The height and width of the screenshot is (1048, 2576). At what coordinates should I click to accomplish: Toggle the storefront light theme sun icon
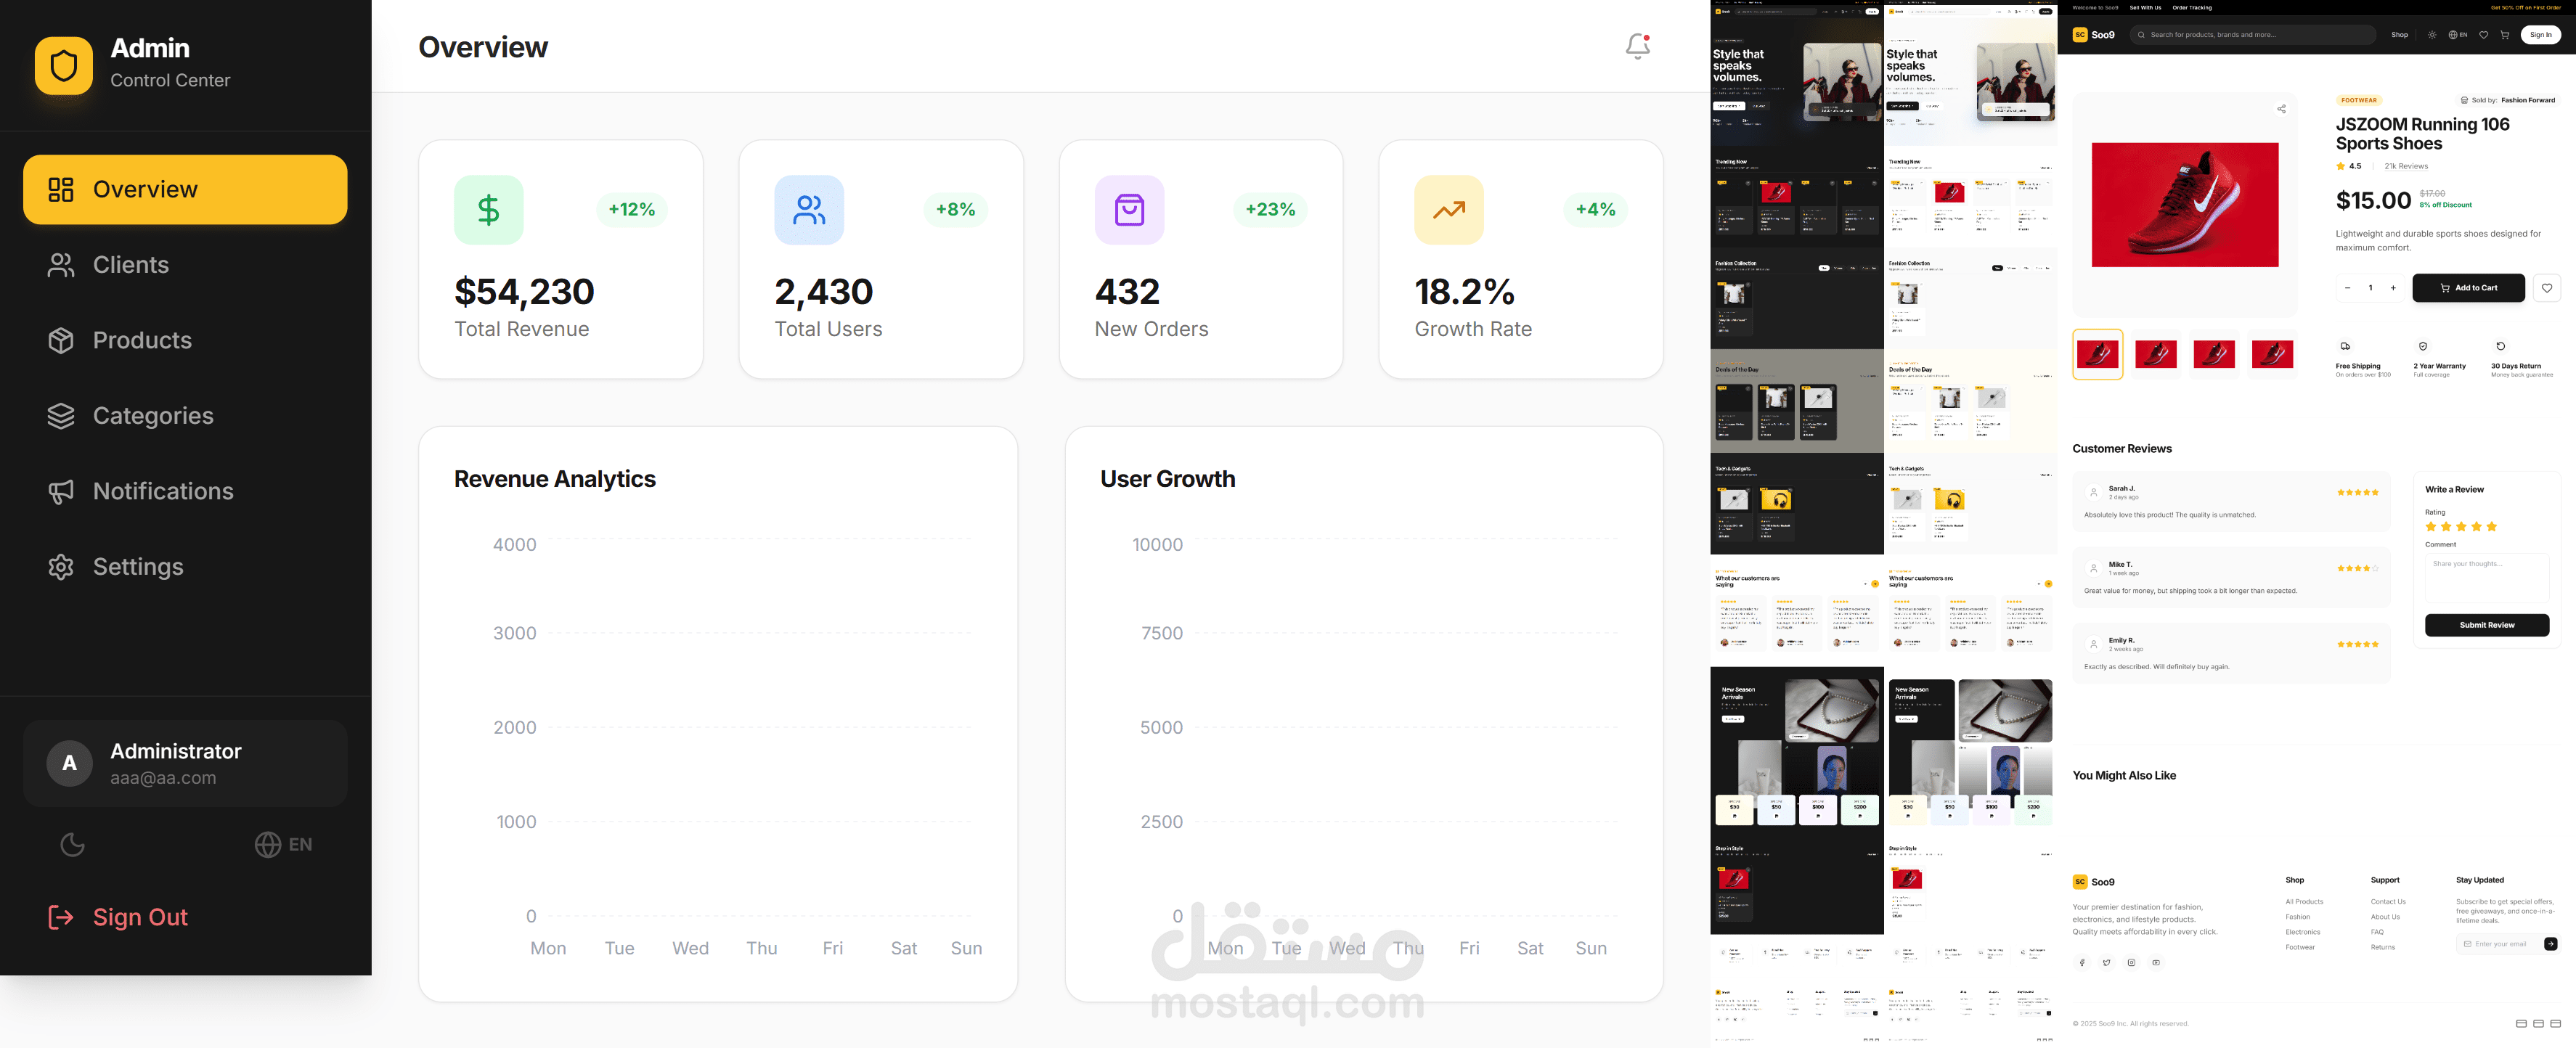click(2432, 35)
